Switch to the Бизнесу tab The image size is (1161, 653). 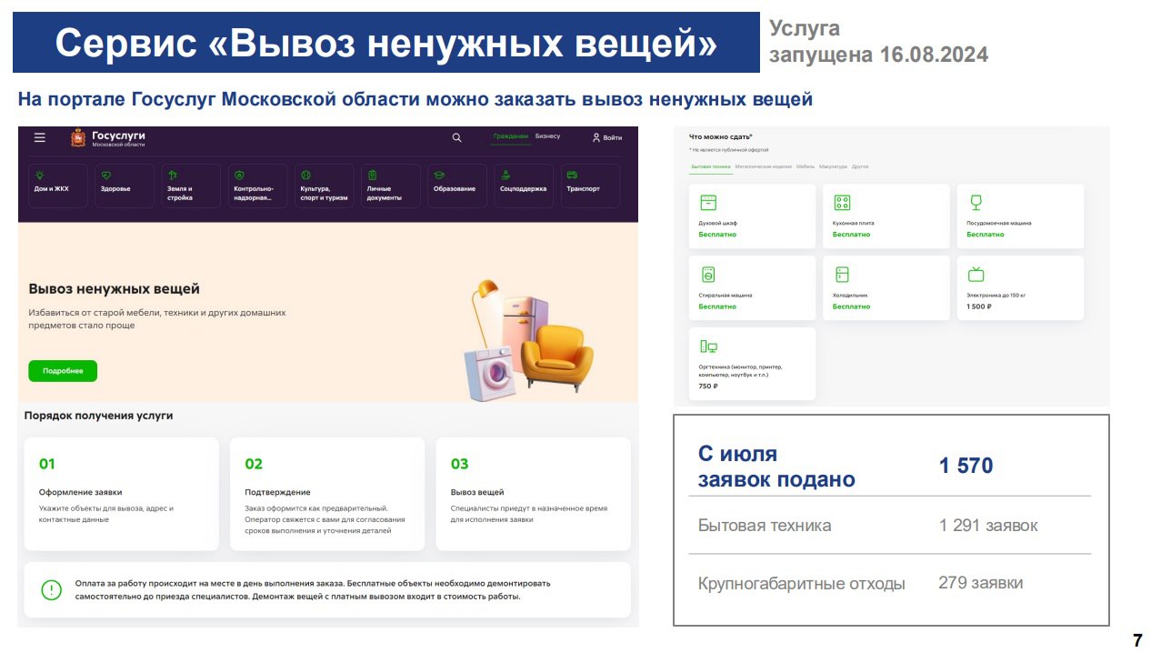547,136
